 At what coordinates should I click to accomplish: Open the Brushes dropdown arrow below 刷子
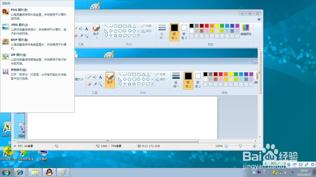click(96, 38)
